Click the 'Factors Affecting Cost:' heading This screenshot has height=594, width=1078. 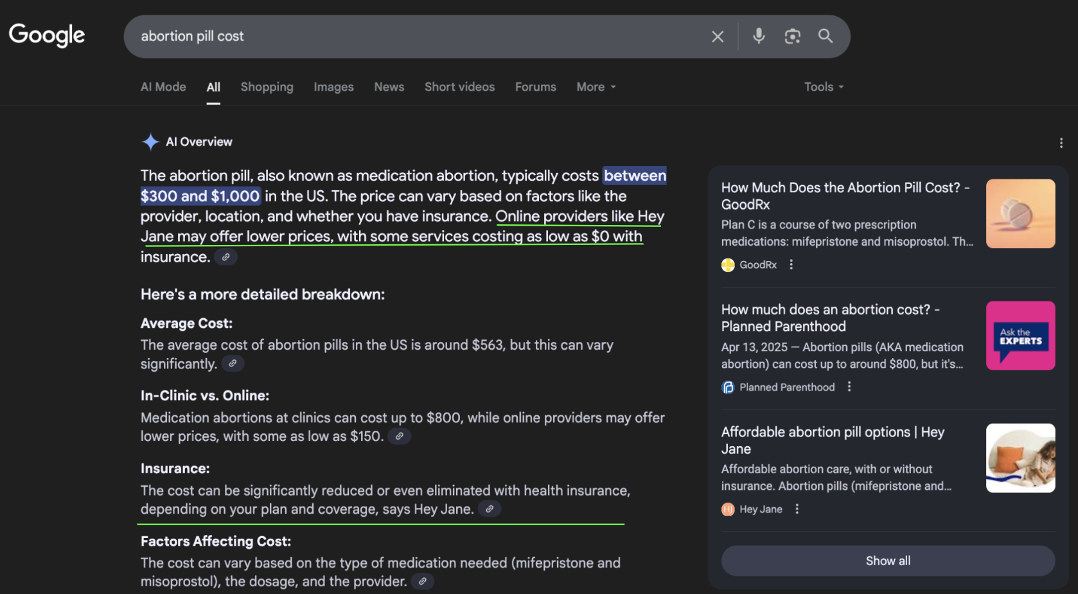point(216,541)
